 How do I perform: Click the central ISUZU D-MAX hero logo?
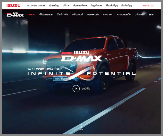click(81, 56)
